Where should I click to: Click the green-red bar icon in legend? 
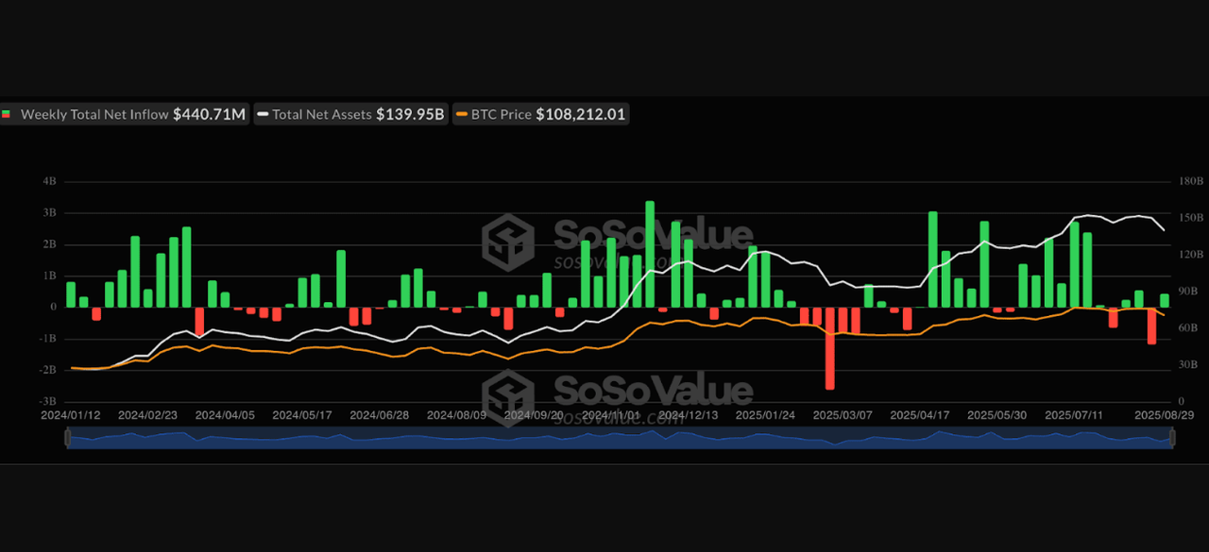[x=7, y=114]
